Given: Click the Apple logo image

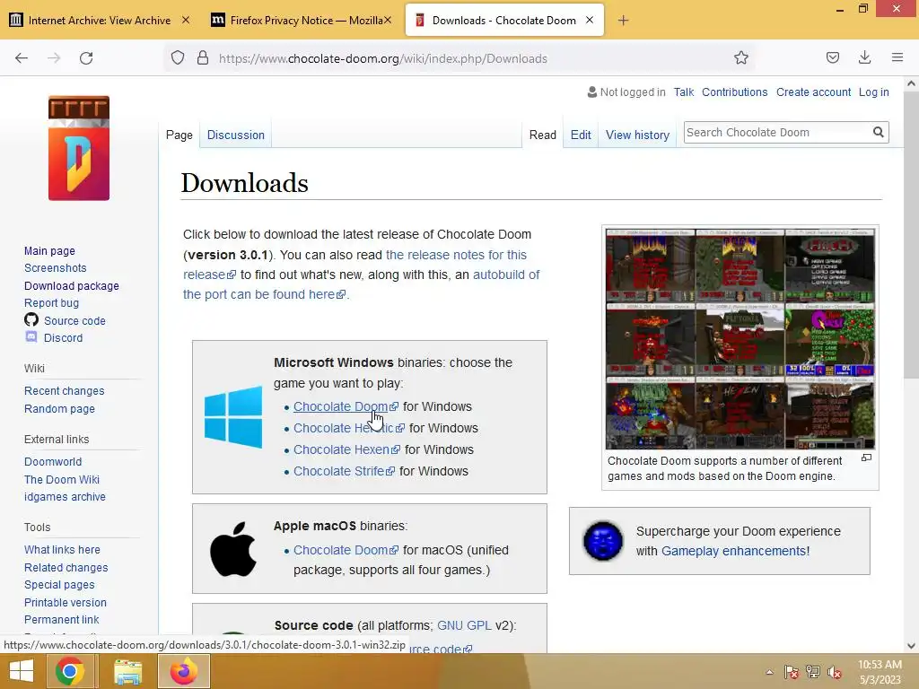Looking at the screenshot, I should point(233,550).
